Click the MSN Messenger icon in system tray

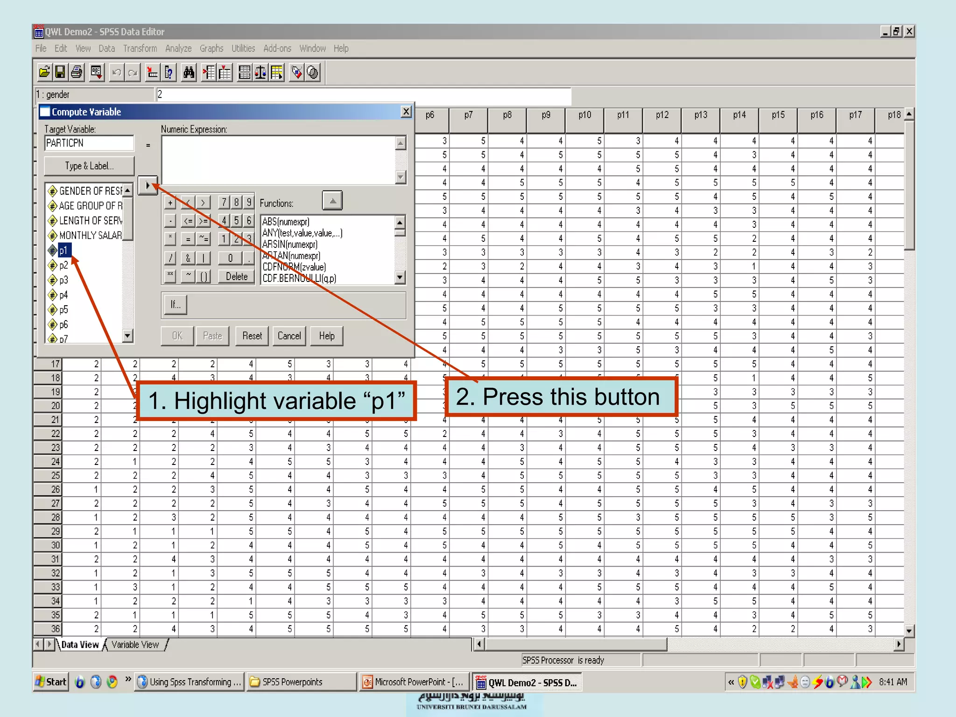tap(855, 682)
